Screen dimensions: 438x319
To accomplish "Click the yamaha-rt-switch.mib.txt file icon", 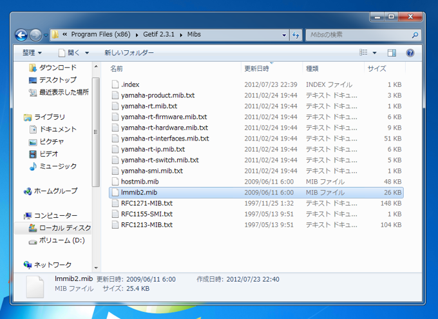I will (115, 160).
